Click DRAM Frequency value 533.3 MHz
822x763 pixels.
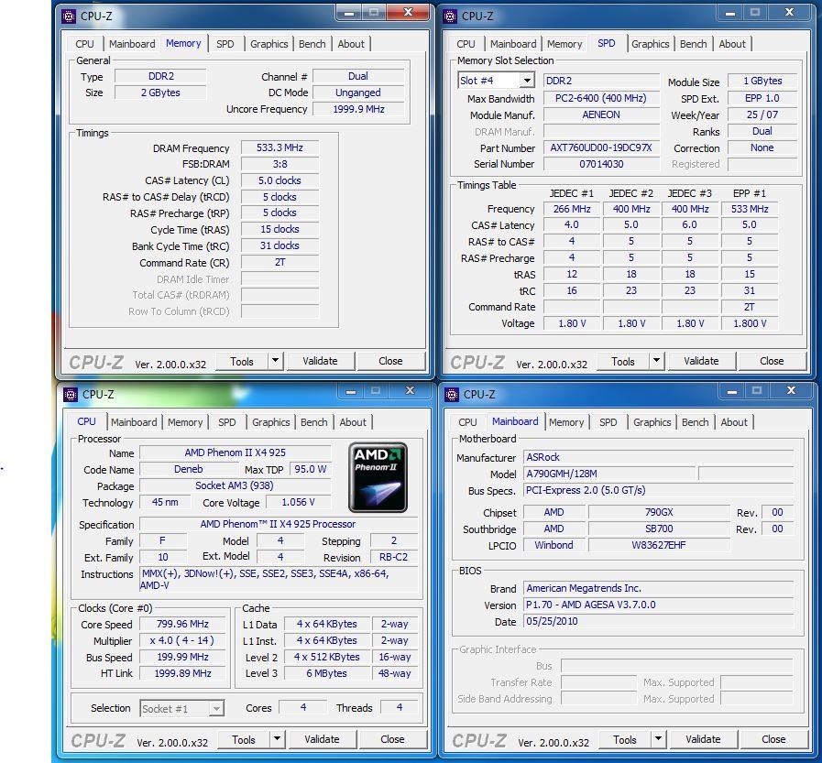(x=279, y=147)
